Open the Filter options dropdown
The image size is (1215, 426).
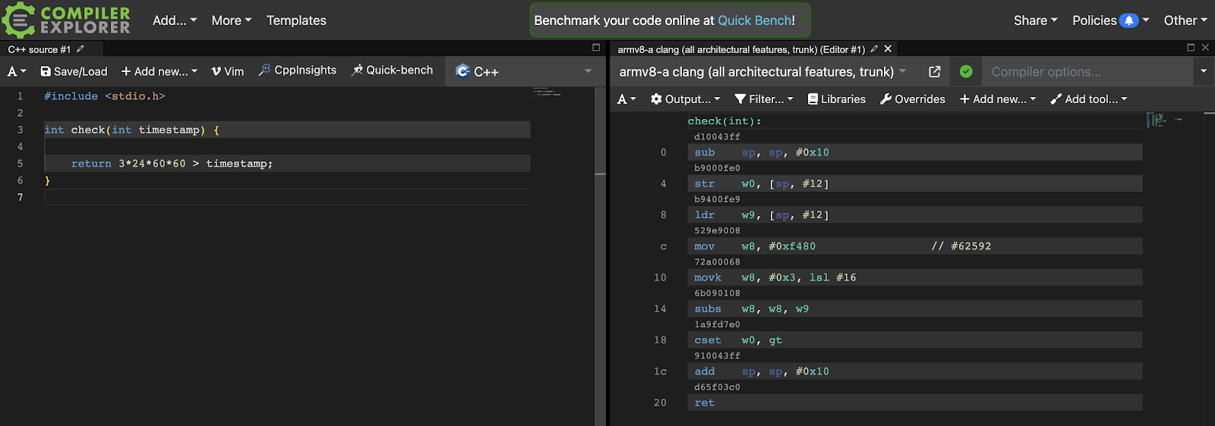[x=764, y=99]
